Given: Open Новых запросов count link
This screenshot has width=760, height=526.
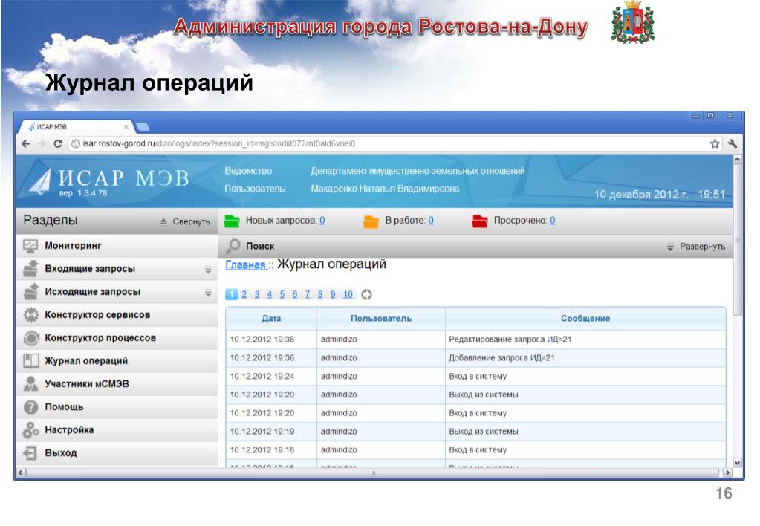Looking at the screenshot, I should pos(322,221).
